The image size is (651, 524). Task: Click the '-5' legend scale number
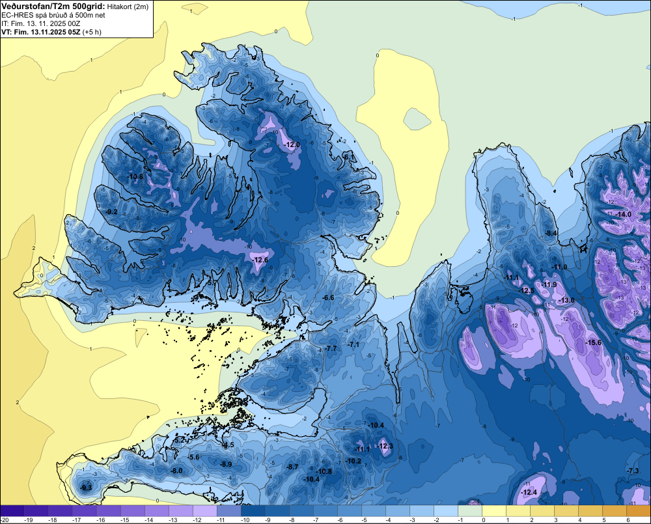click(364, 520)
